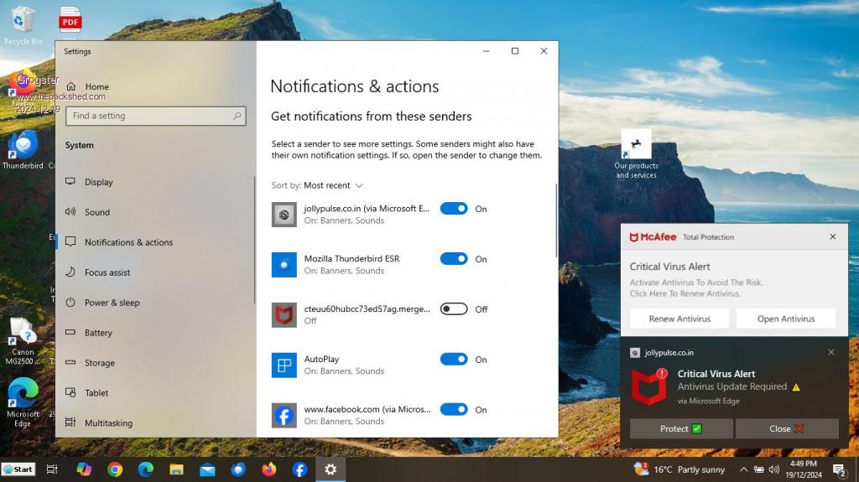Turn off jollypulse.co.in notifications toggle
Viewport: 859px width, 482px height.
click(x=454, y=209)
